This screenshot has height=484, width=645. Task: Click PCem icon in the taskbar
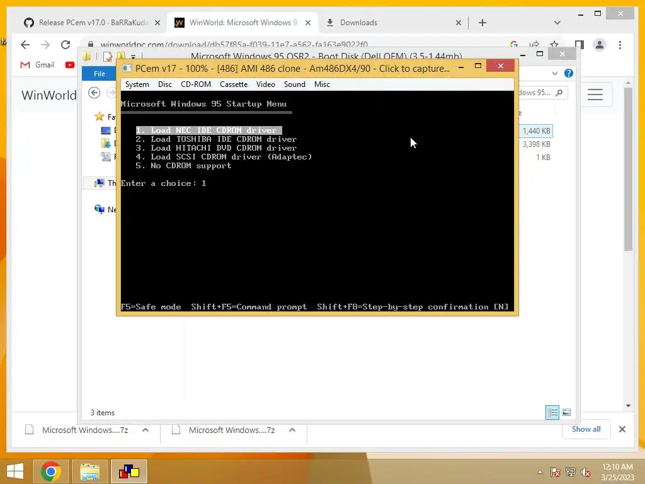coord(129,471)
